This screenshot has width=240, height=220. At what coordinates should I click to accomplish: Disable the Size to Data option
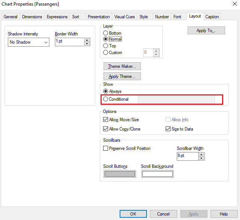pyautogui.click(x=168, y=129)
